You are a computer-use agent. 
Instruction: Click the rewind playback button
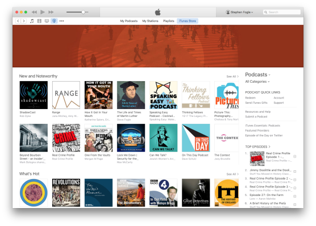pyautogui.click(x=34, y=12)
